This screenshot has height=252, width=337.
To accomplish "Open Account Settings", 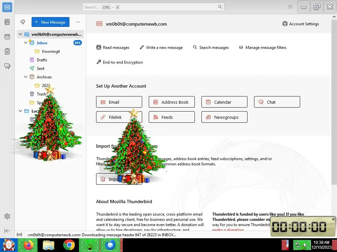I will [x=300, y=24].
